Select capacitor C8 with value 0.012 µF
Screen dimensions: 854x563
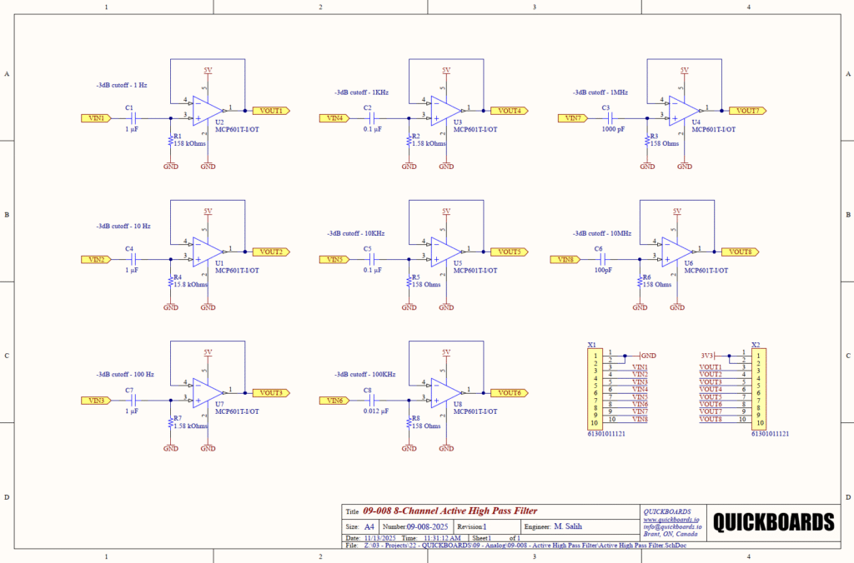[373, 401]
